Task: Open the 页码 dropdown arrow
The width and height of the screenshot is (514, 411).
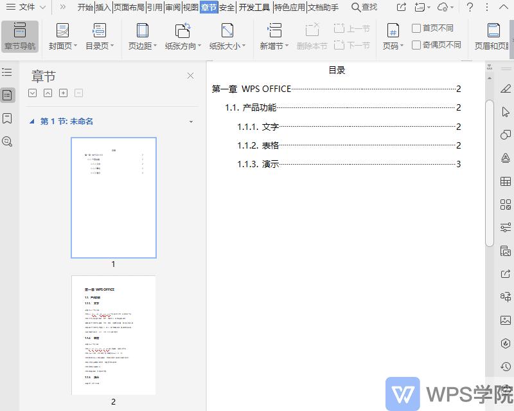Action: pos(401,45)
